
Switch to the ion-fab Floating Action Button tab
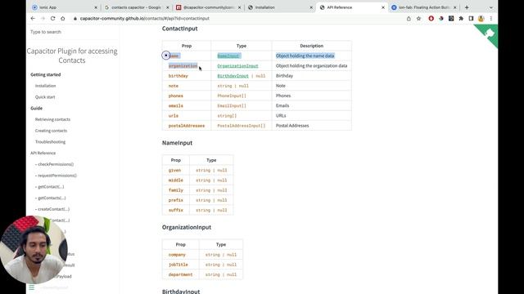(x=423, y=7)
